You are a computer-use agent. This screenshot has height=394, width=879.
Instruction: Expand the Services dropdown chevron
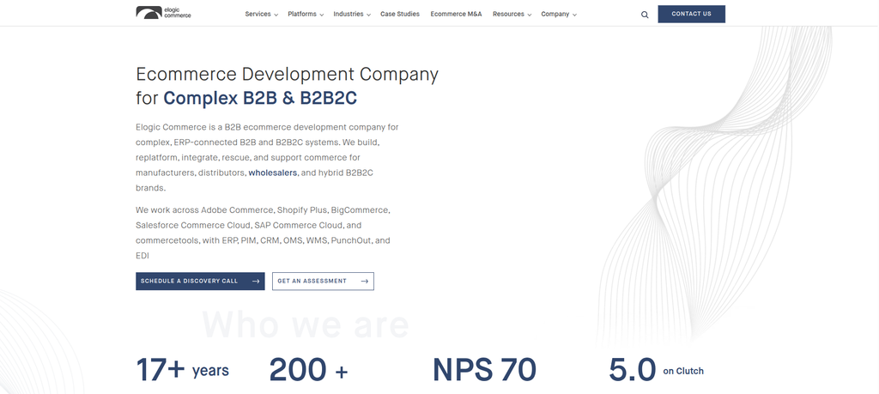(276, 15)
